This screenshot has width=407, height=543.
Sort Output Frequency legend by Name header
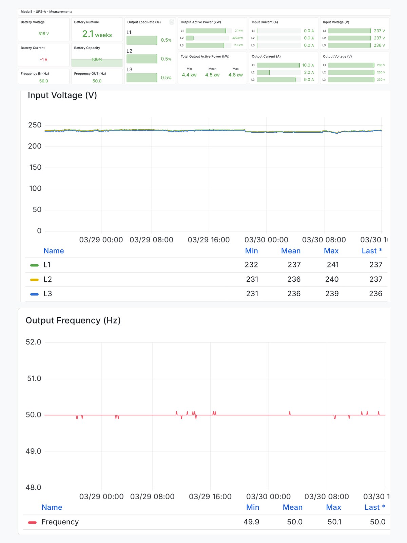tap(52, 507)
